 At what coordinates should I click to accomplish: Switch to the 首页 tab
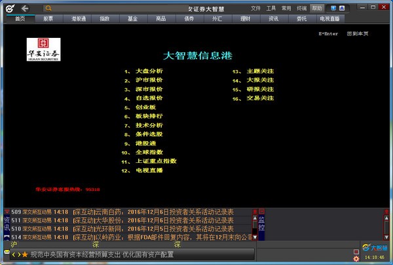pyautogui.click(x=20, y=19)
